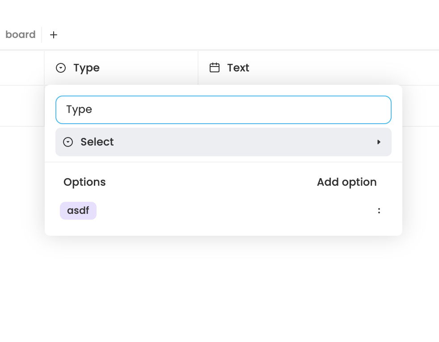This screenshot has height=342, width=439.
Task: Click the empty row below the Type header
Action: click(x=22, y=106)
